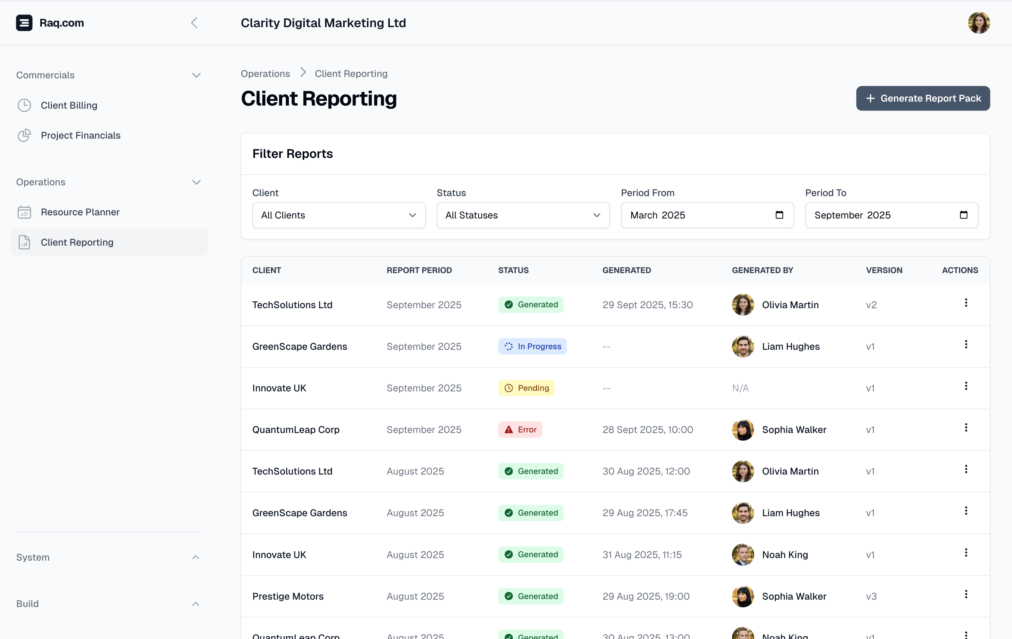Click calendar icon in Period To field
The width and height of the screenshot is (1012, 639).
(x=963, y=215)
